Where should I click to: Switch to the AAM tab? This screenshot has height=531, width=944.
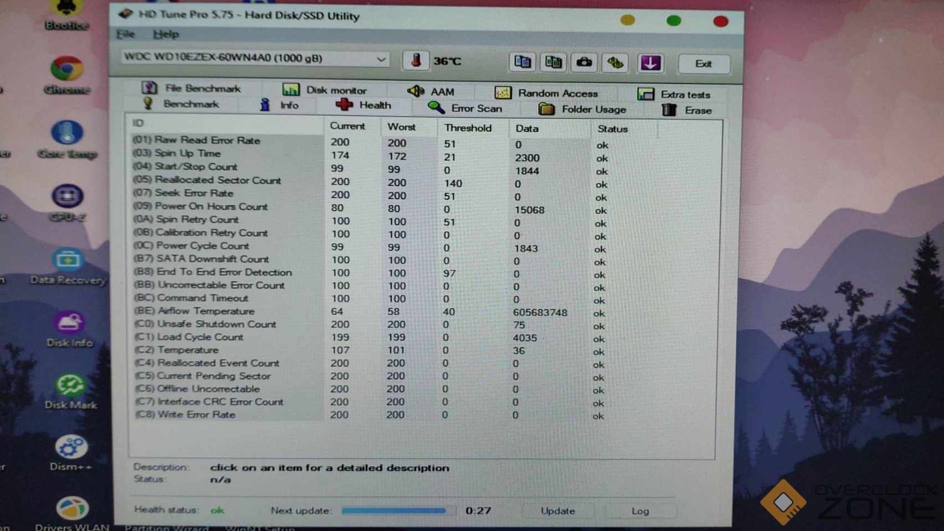pos(431,91)
